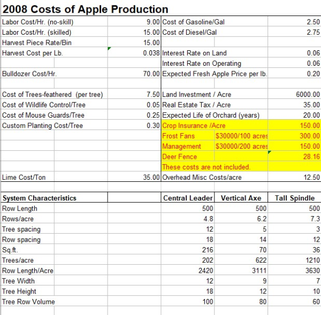The width and height of the screenshot is (321, 315).
Task: Select 'Interest Rate on Land' label
Action: click(194, 53)
